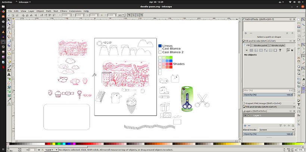Toggle move patterns with object
Image resolution: width=306 pixels, height=152 pixels.
tap(142, 15)
